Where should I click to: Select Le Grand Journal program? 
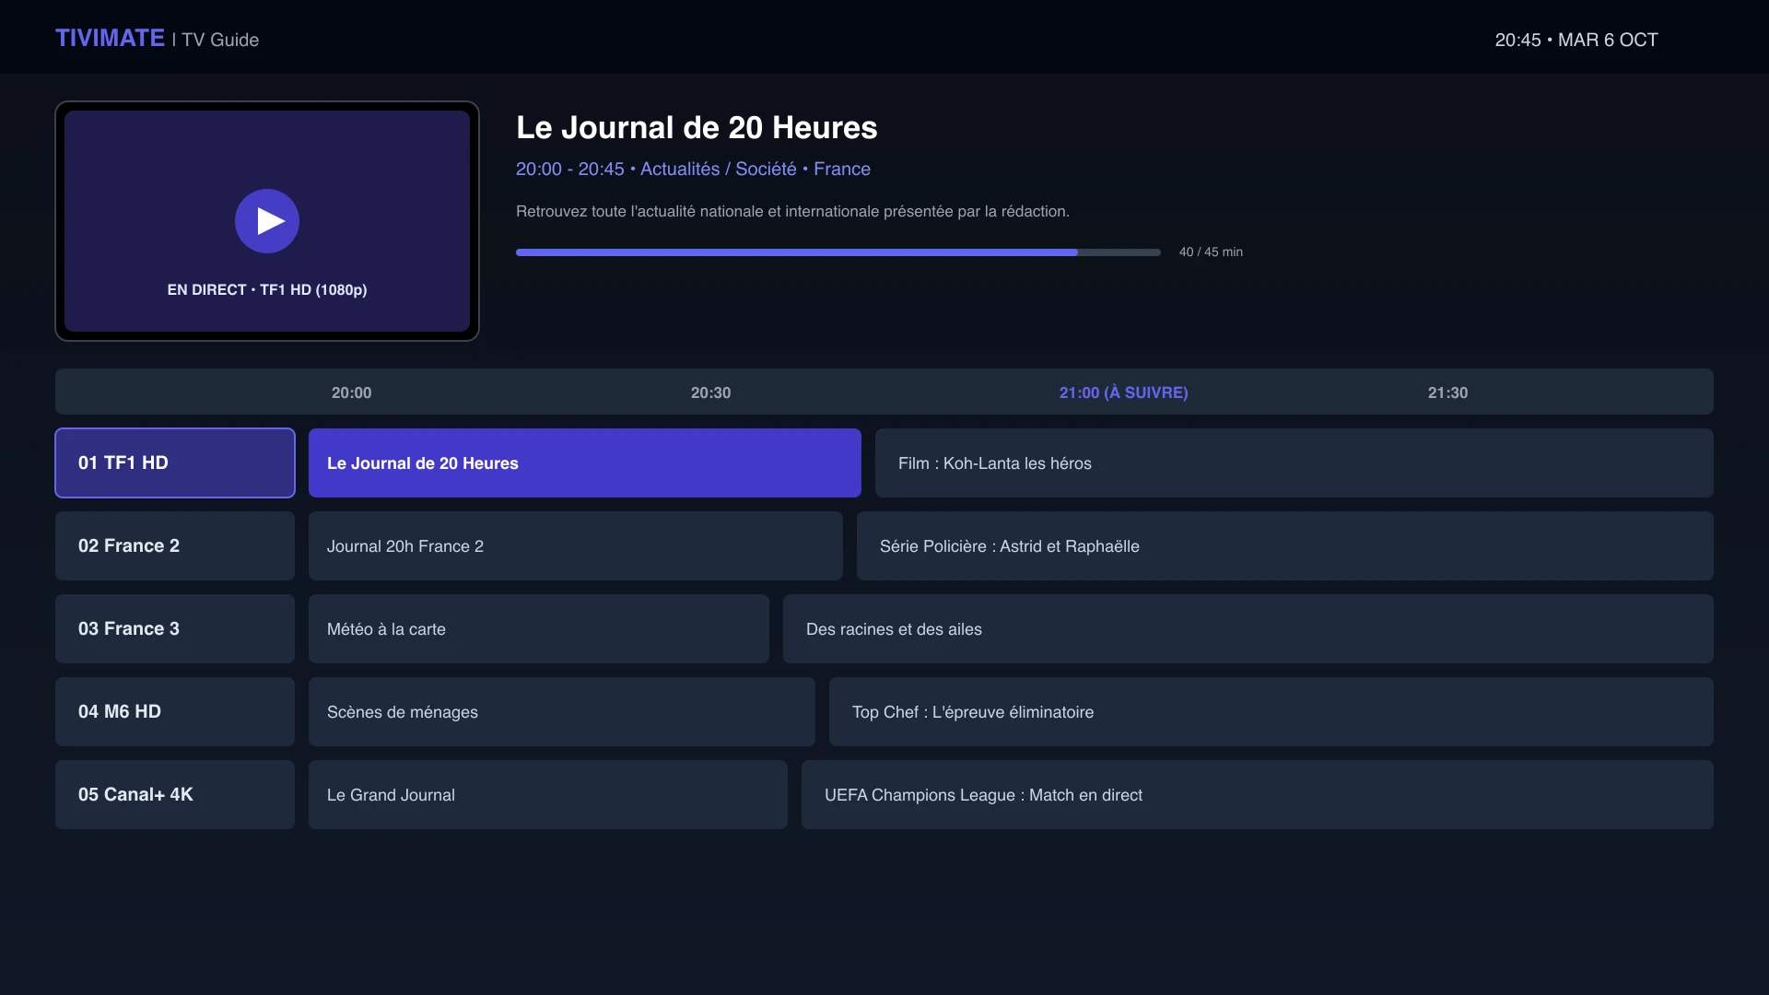click(548, 794)
